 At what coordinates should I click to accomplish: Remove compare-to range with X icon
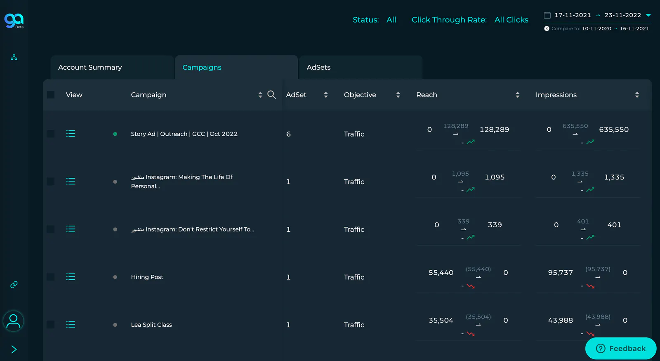(x=547, y=28)
